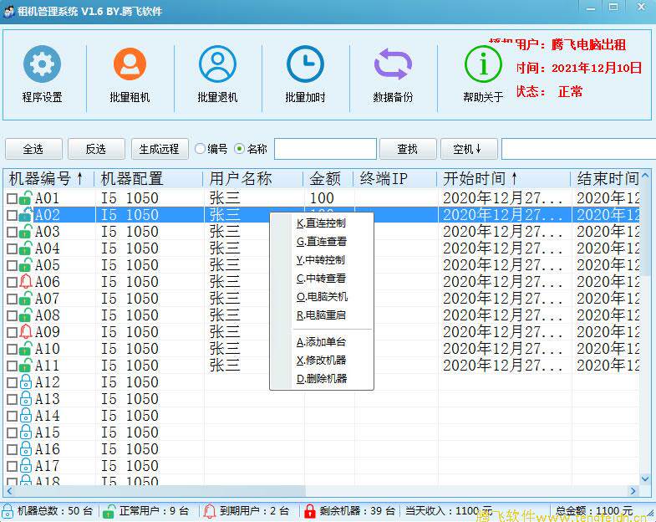Click the lock icon on row A02

[x=26, y=214]
